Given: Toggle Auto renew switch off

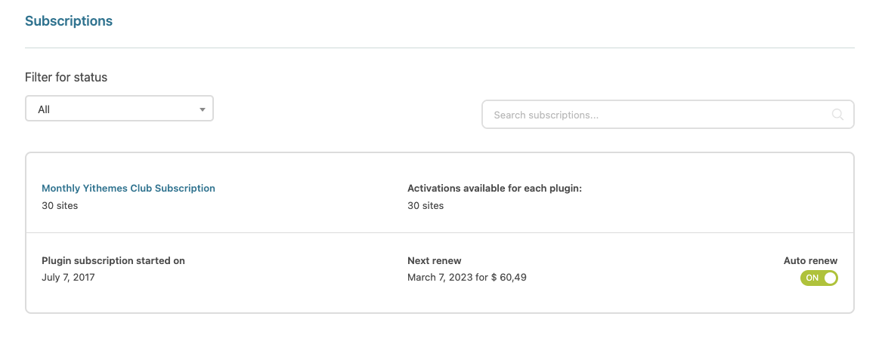Looking at the screenshot, I should tap(819, 278).
